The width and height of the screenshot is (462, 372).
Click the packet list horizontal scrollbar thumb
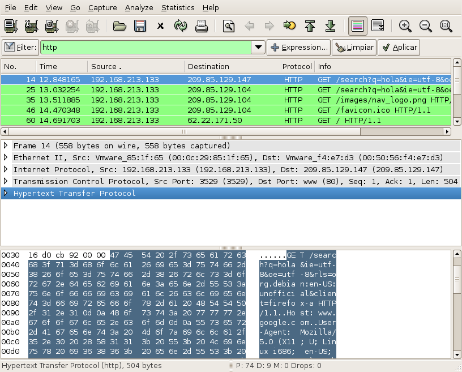point(185,131)
